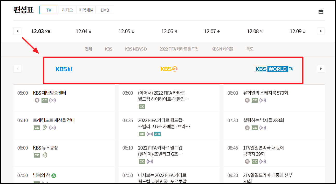Open 1TV일일연속극 내 눈에 콩깍지 39회
This screenshot has width=336, height=184.
tap(264, 151)
